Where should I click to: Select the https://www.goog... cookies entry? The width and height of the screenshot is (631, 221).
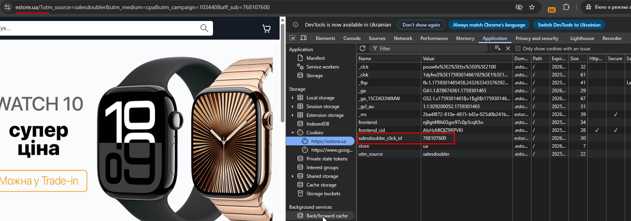pyautogui.click(x=332, y=150)
